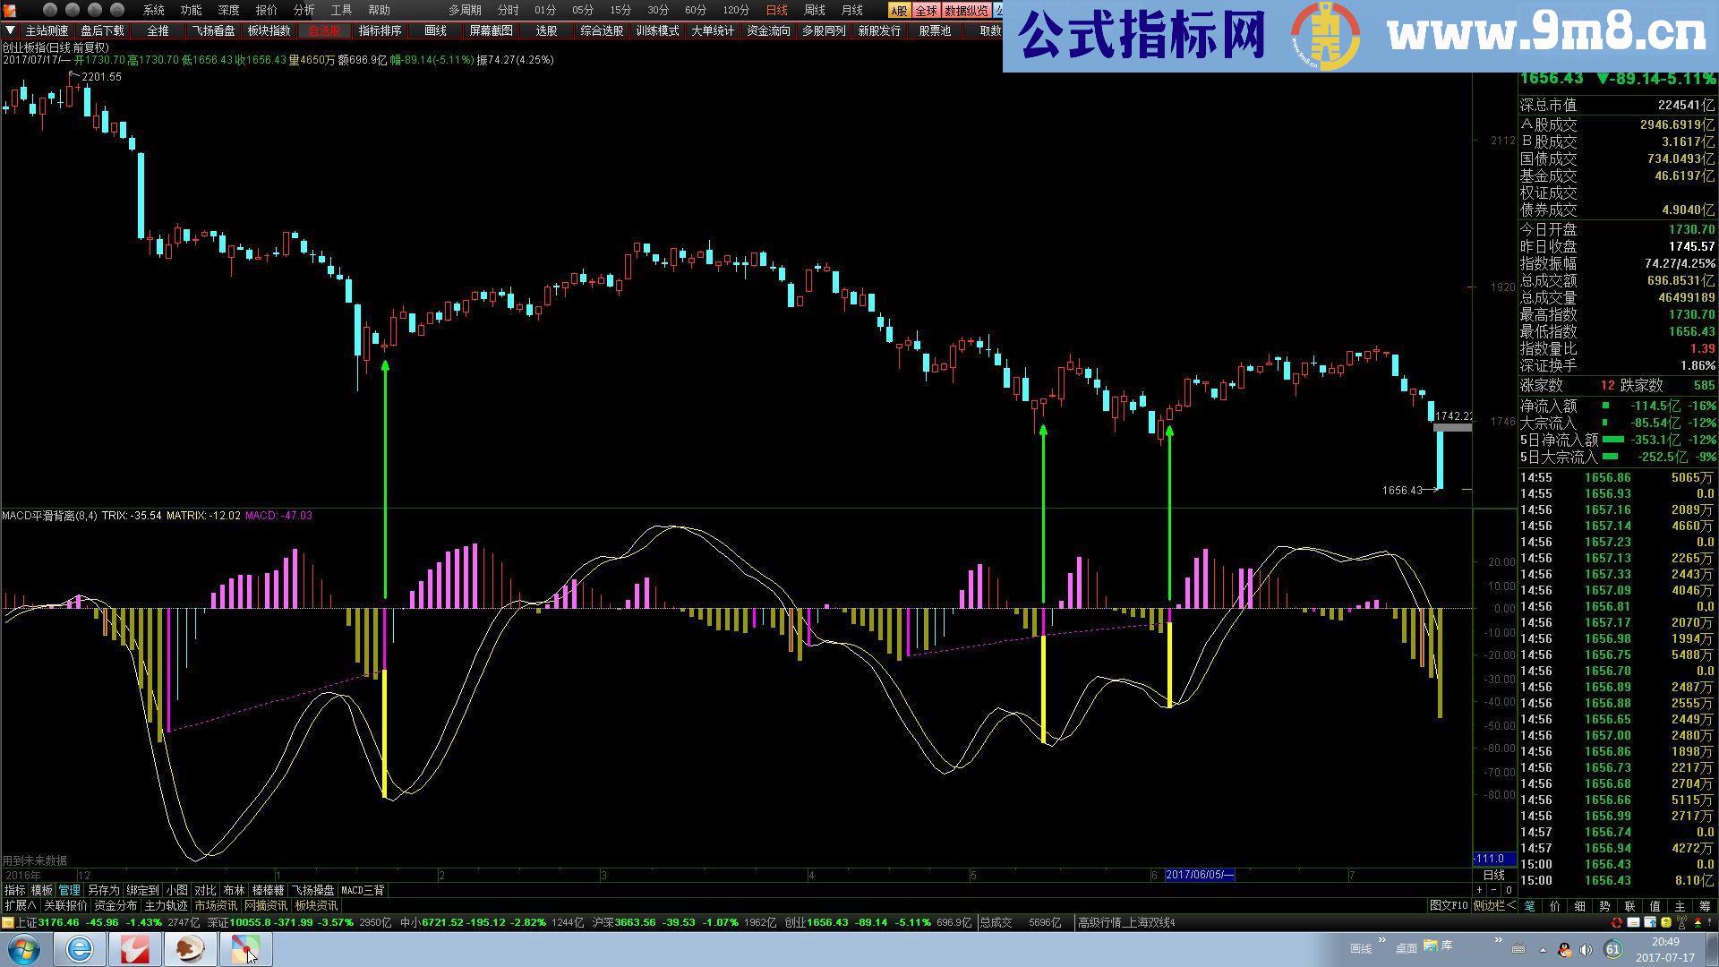This screenshot has width=1719, height=967.
Task: Switch to 分时 intraday view
Action: pyautogui.click(x=508, y=10)
